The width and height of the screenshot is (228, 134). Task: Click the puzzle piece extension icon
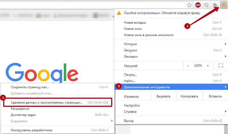click(x=215, y=5)
